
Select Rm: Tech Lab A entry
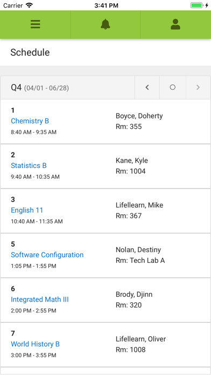pyautogui.click(x=140, y=260)
